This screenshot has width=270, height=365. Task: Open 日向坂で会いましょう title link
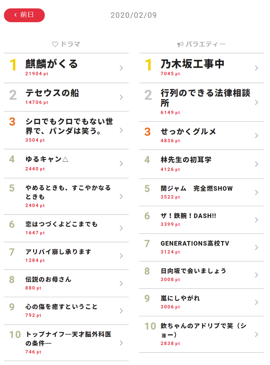(x=194, y=271)
